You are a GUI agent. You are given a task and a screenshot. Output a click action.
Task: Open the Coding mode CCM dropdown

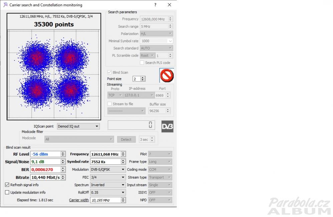click(160, 170)
